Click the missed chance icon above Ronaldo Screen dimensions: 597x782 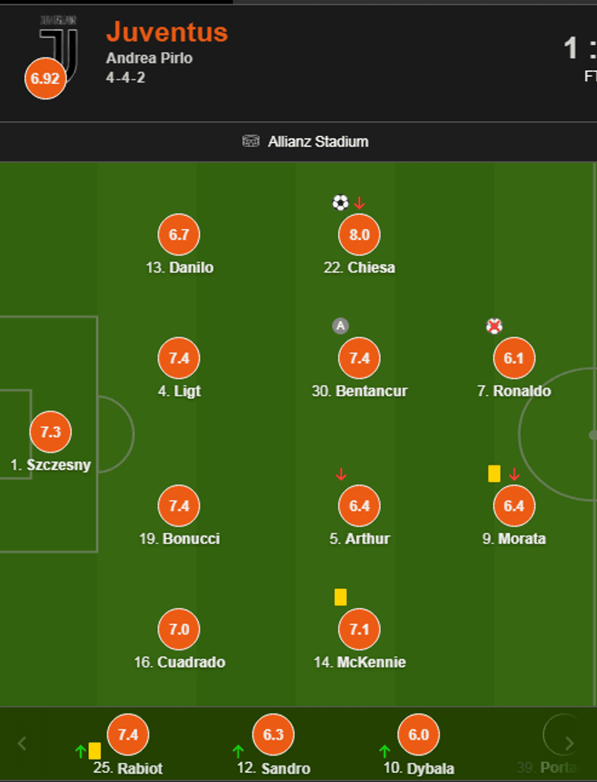click(x=494, y=326)
